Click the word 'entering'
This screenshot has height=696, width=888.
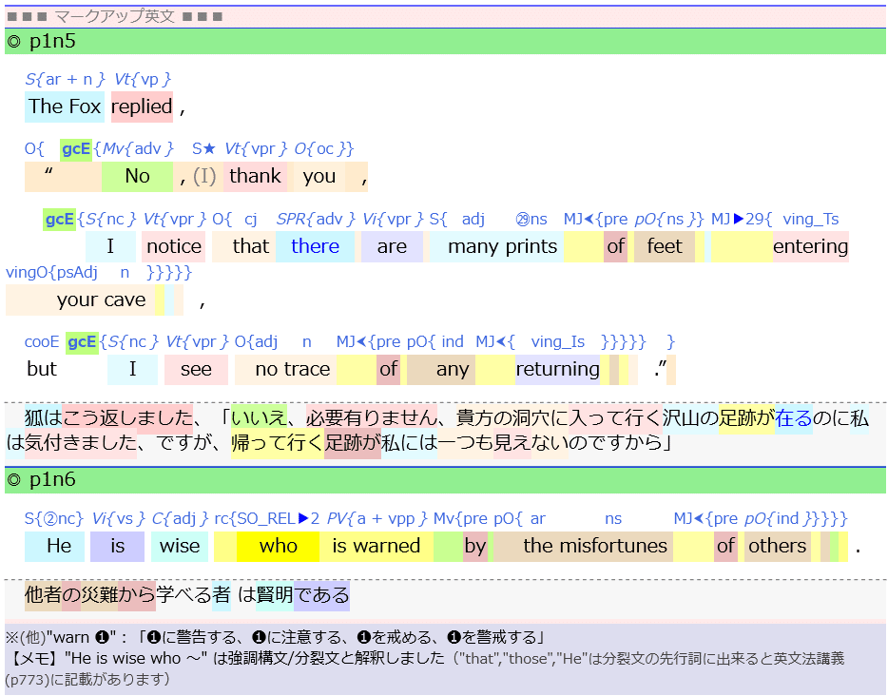[x=810, y=246]
